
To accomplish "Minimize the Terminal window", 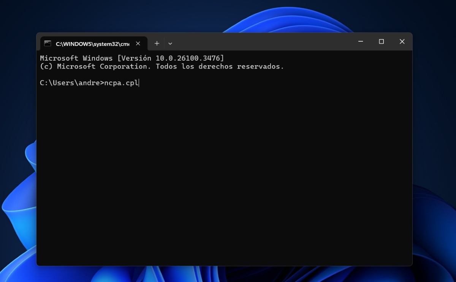I will (x=361, y=42).
